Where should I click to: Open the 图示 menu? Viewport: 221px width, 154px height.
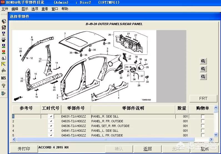25,9
